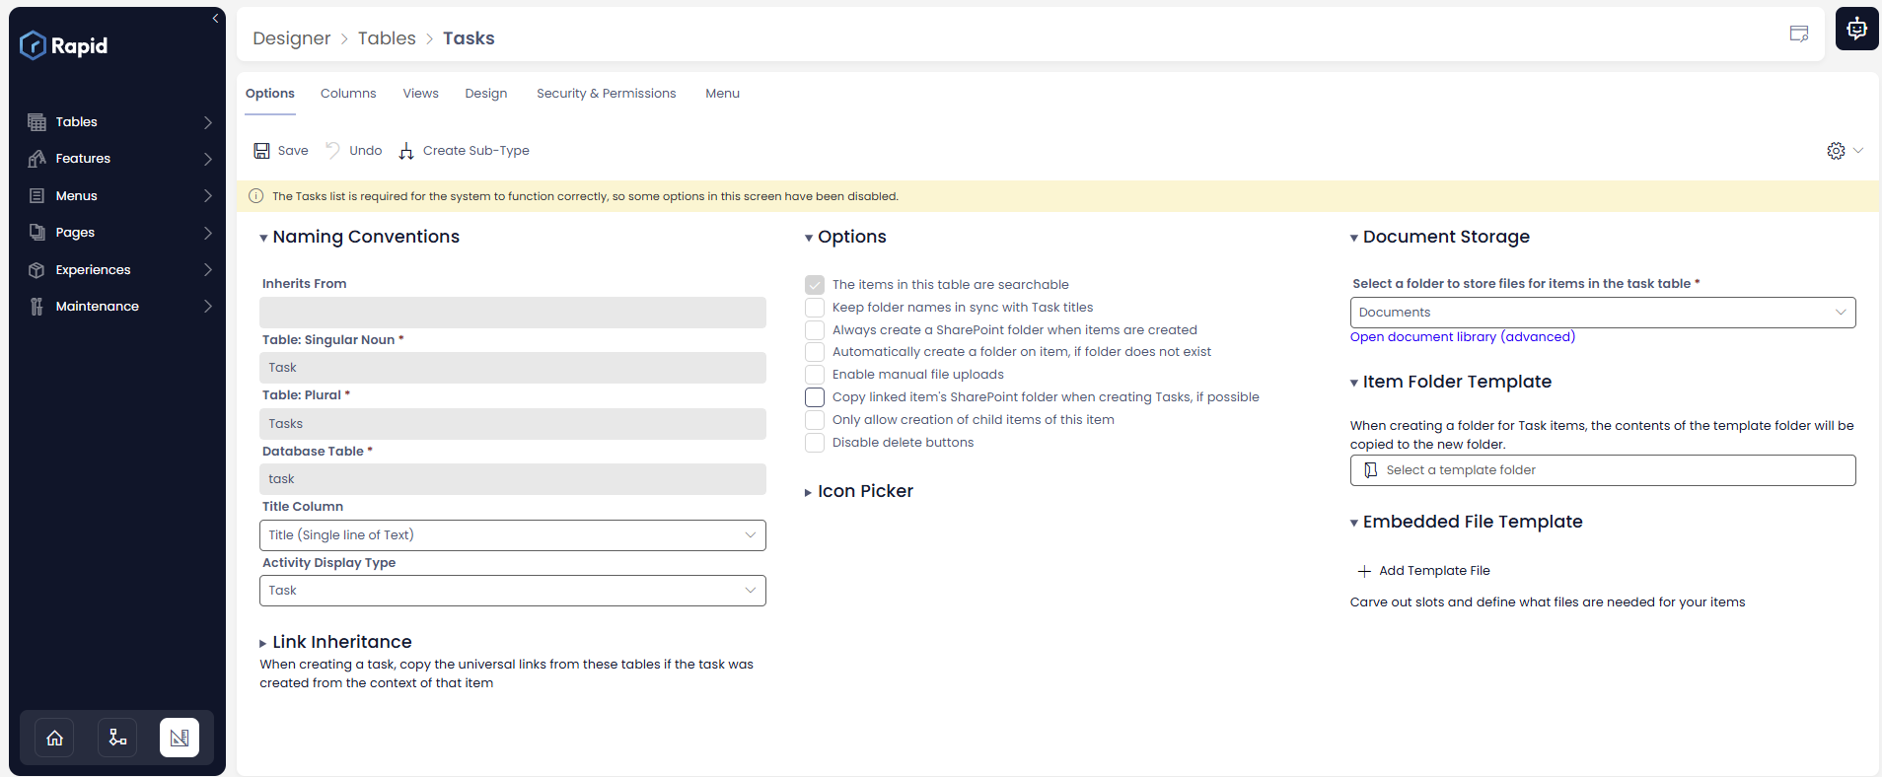The height and width of the screenshot is (777, 1882).
Task: Collapse the Item Folder Template section
Action: click(1354, 383)
